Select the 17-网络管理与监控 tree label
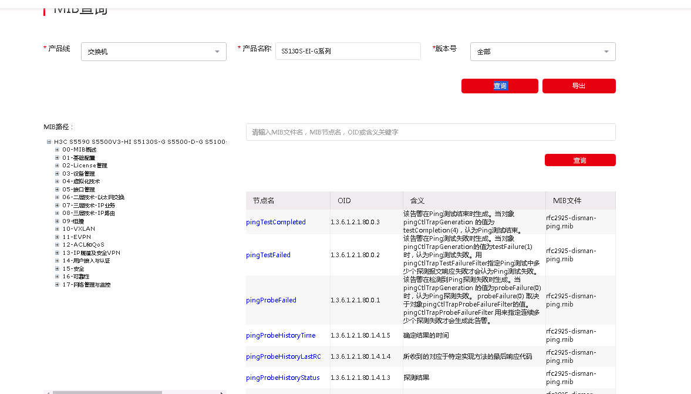The height and width of the screenshot is (394, 691). click(86, 285)
